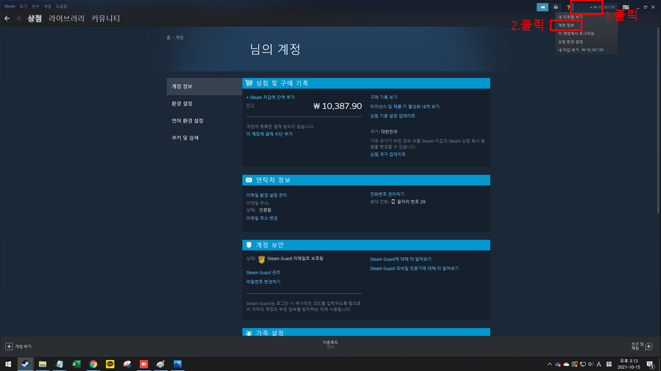Click the plus icon for 게임 추가
The width and height of the screenshot is (661, 371).
tap(9, 347)
